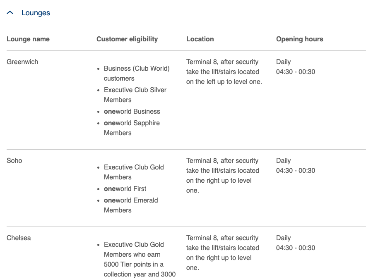This screenshot has height=279, width=378.
Task: Click Business (Club World) customers bullet
Action: click(137, 74)
